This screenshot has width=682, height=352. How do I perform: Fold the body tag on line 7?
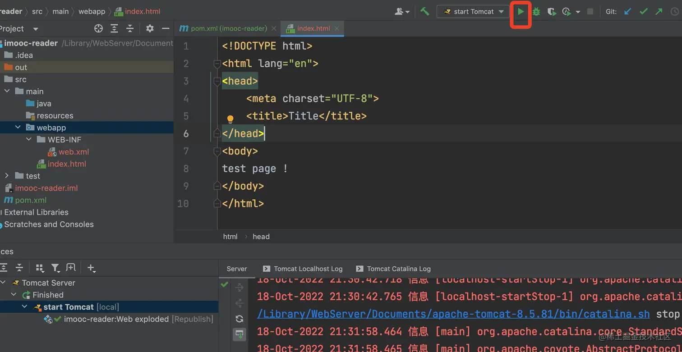[217, 151]
